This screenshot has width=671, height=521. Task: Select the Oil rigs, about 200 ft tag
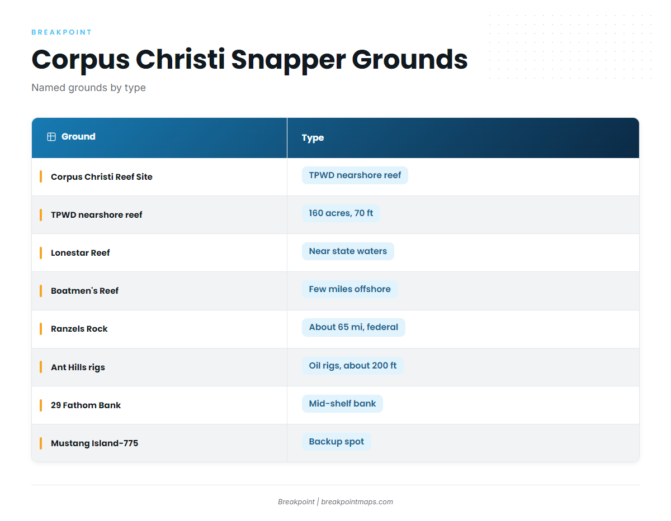click(353, 366)
